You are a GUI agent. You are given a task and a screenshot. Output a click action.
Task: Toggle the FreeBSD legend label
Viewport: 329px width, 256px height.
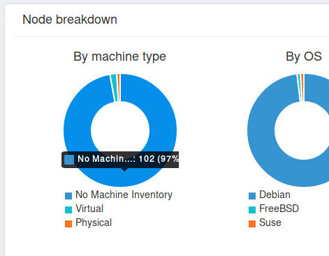tap(279, 209)
